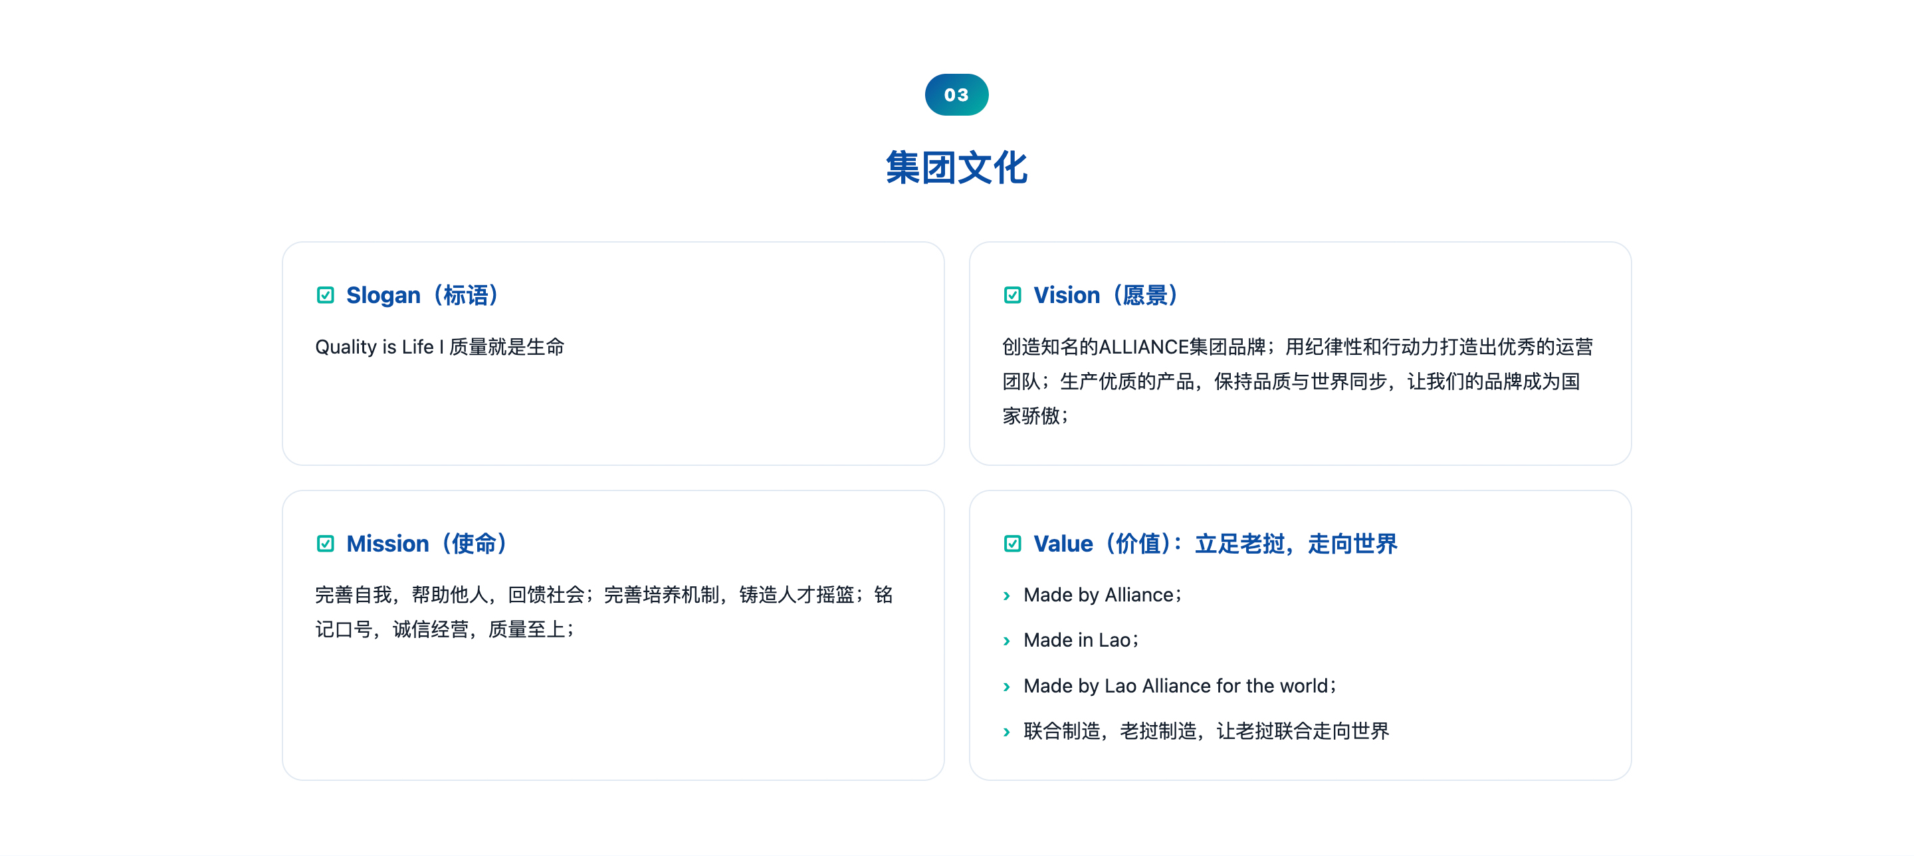The width and height of the screenshot is (1914, 856).
Task: Click the 集团文化 section title
Action: coord(956,167)
